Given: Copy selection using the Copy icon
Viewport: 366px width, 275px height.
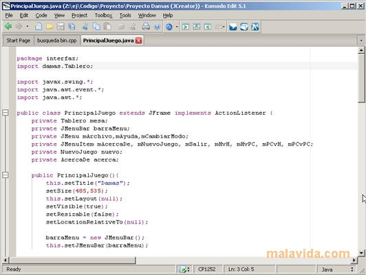Looking at the screenshot, I should click(96, 26).
